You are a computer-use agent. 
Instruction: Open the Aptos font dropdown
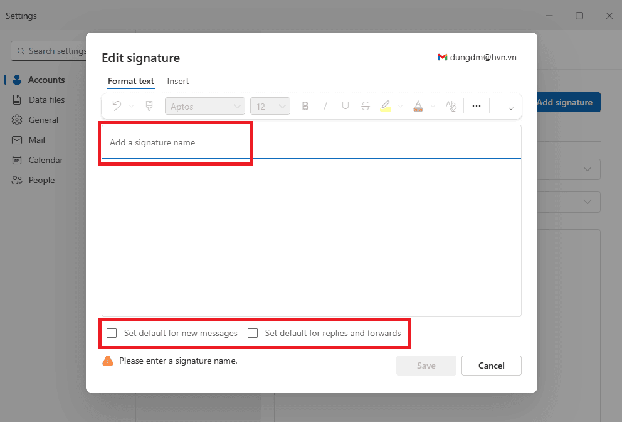click(205, 107)
